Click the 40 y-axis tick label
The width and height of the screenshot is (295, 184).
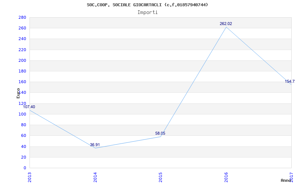(x=24, y=146)
